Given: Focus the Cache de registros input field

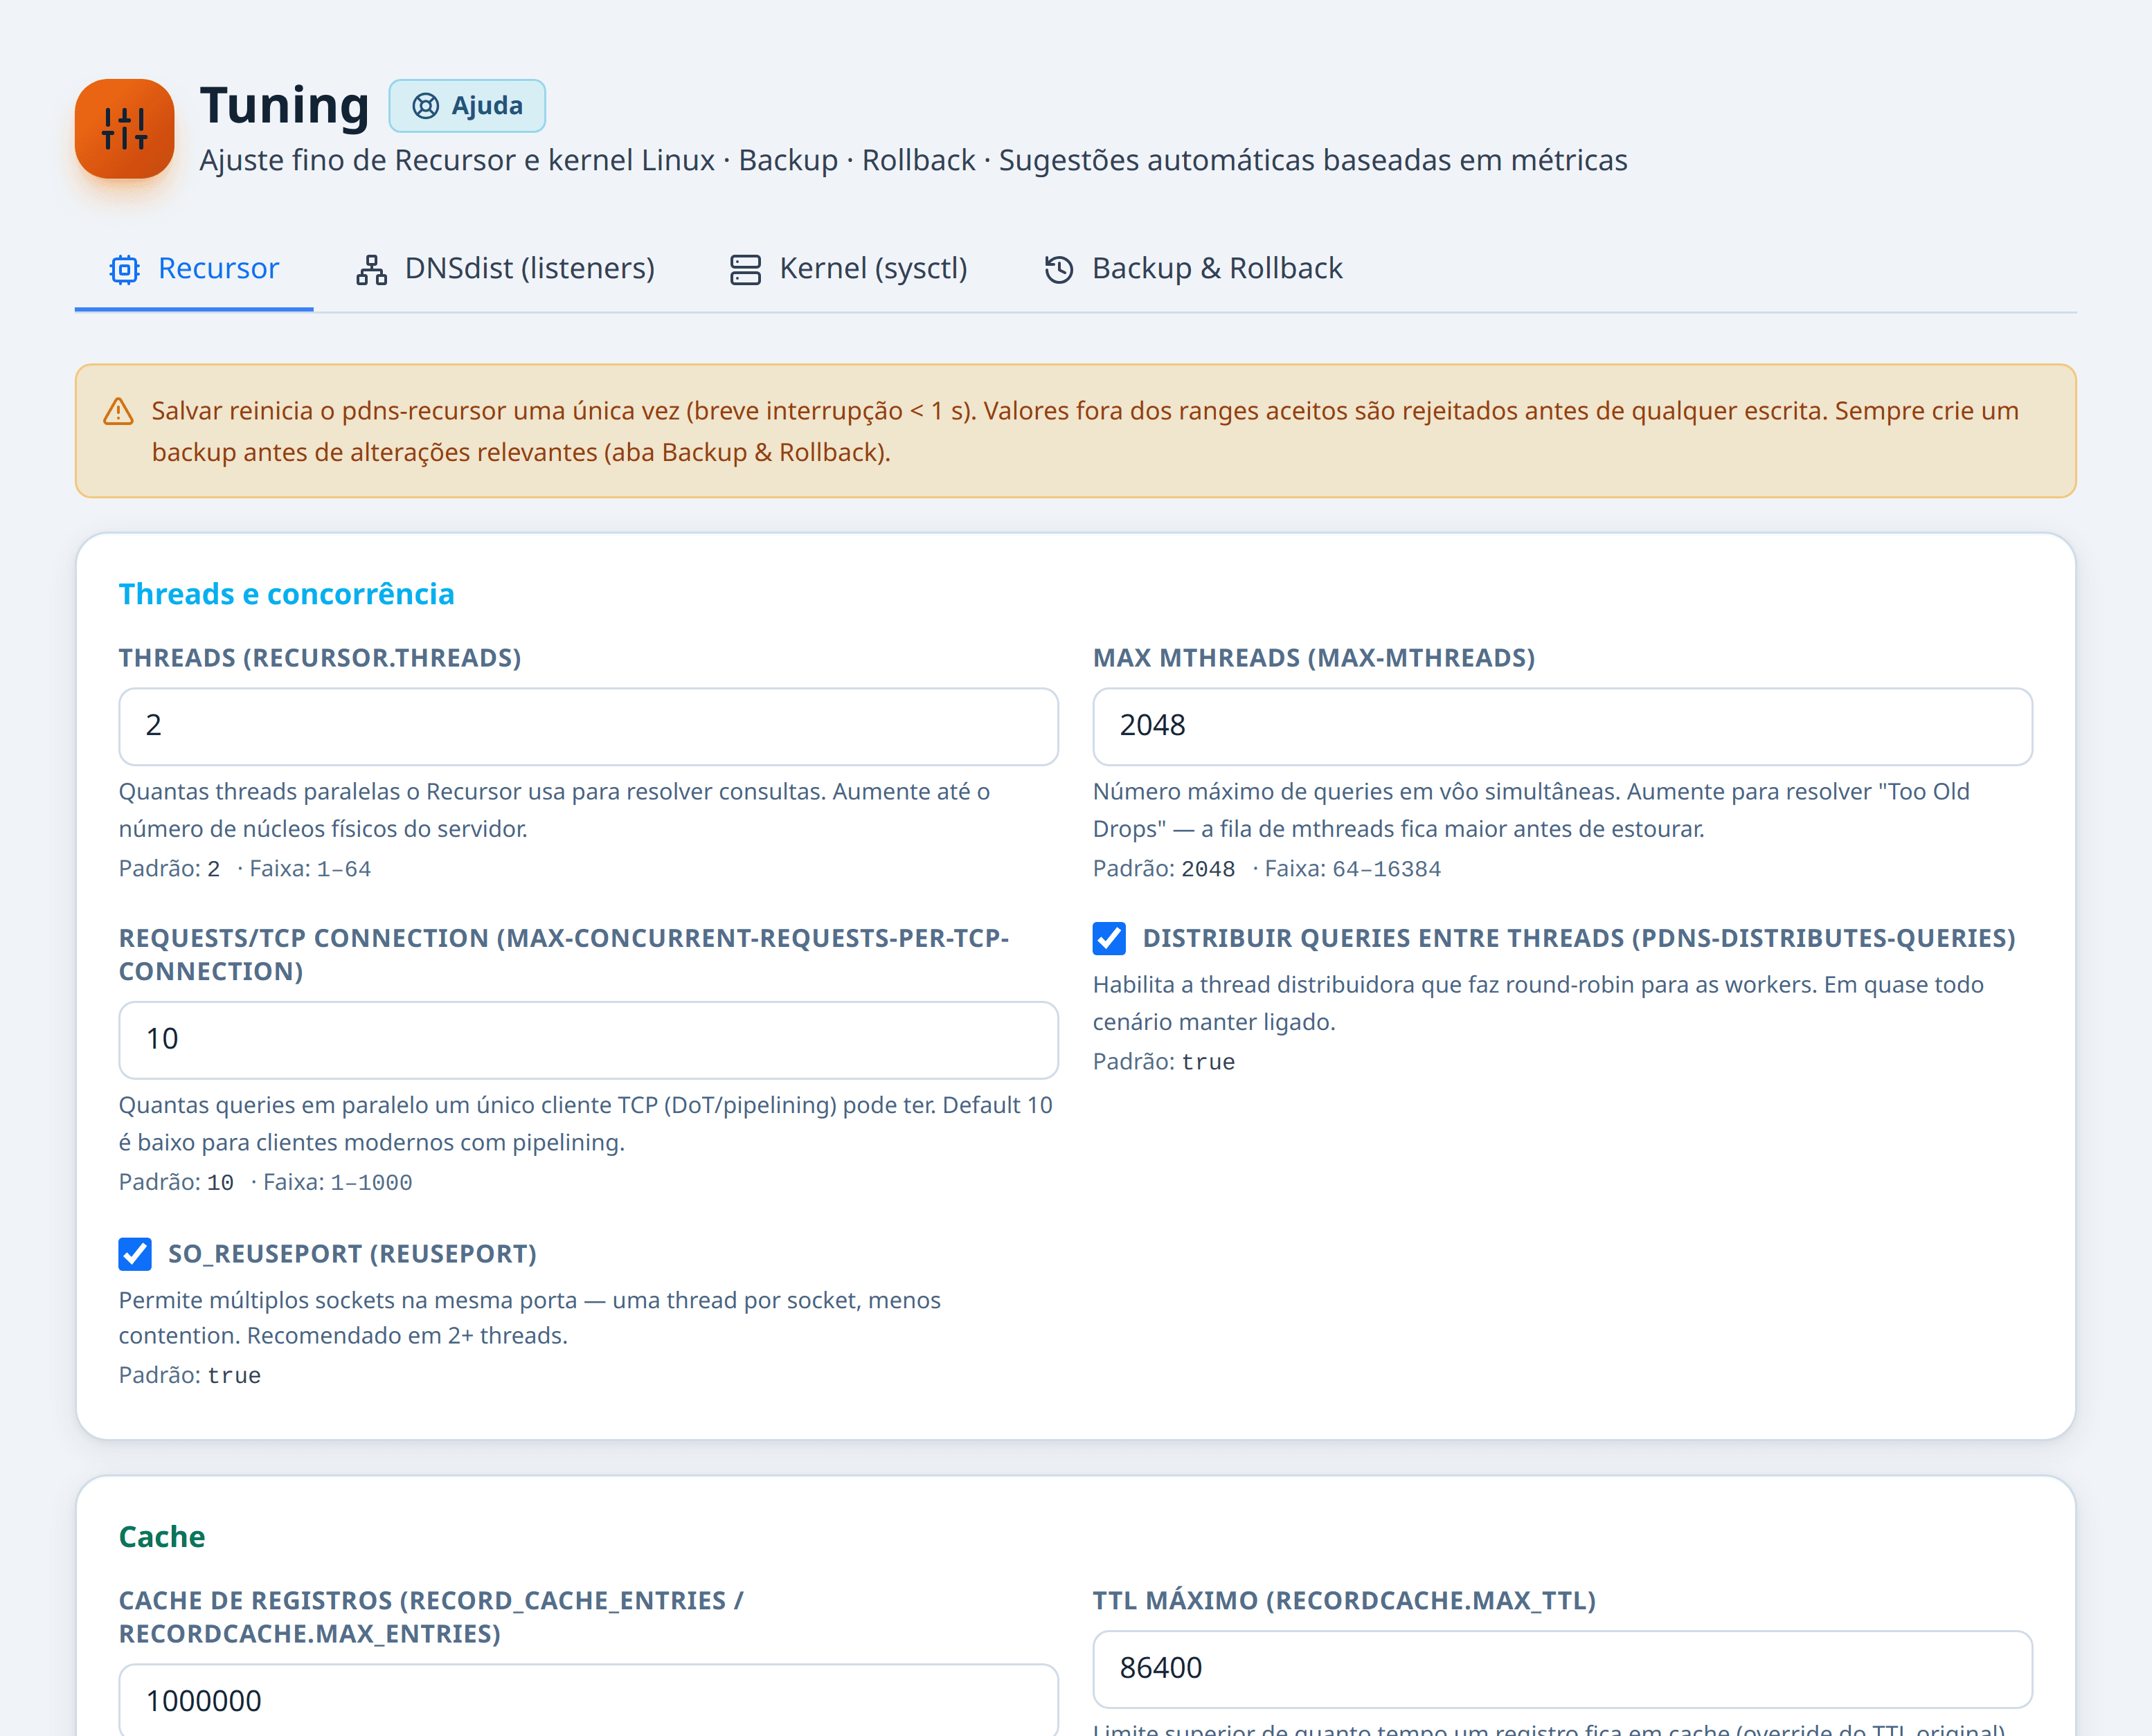Looking at the screenshot, I should (589, 1700).
